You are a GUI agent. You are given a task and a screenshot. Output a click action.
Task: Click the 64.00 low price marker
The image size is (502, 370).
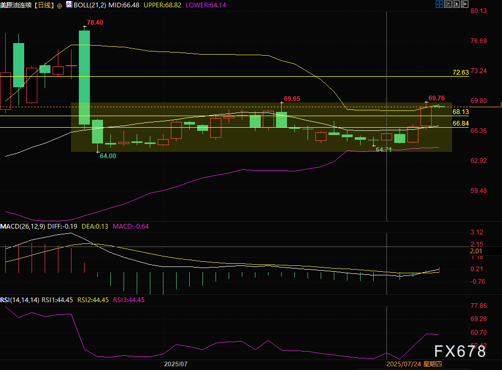[108, 156]
